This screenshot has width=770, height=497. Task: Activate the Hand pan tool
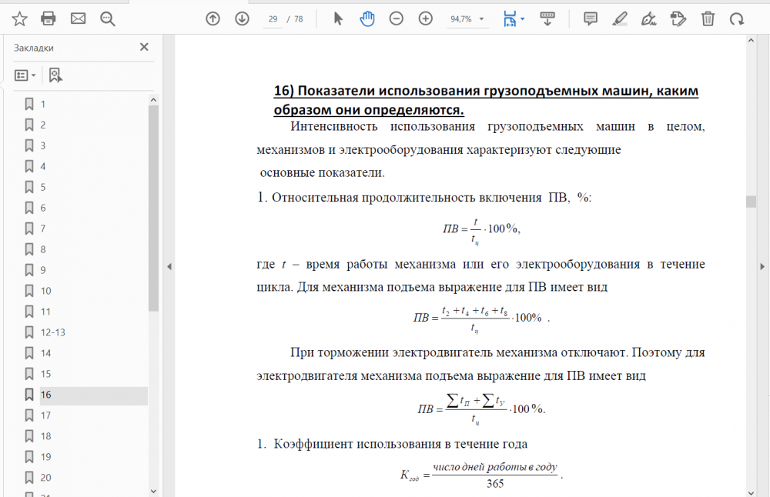tap(367, 19)
